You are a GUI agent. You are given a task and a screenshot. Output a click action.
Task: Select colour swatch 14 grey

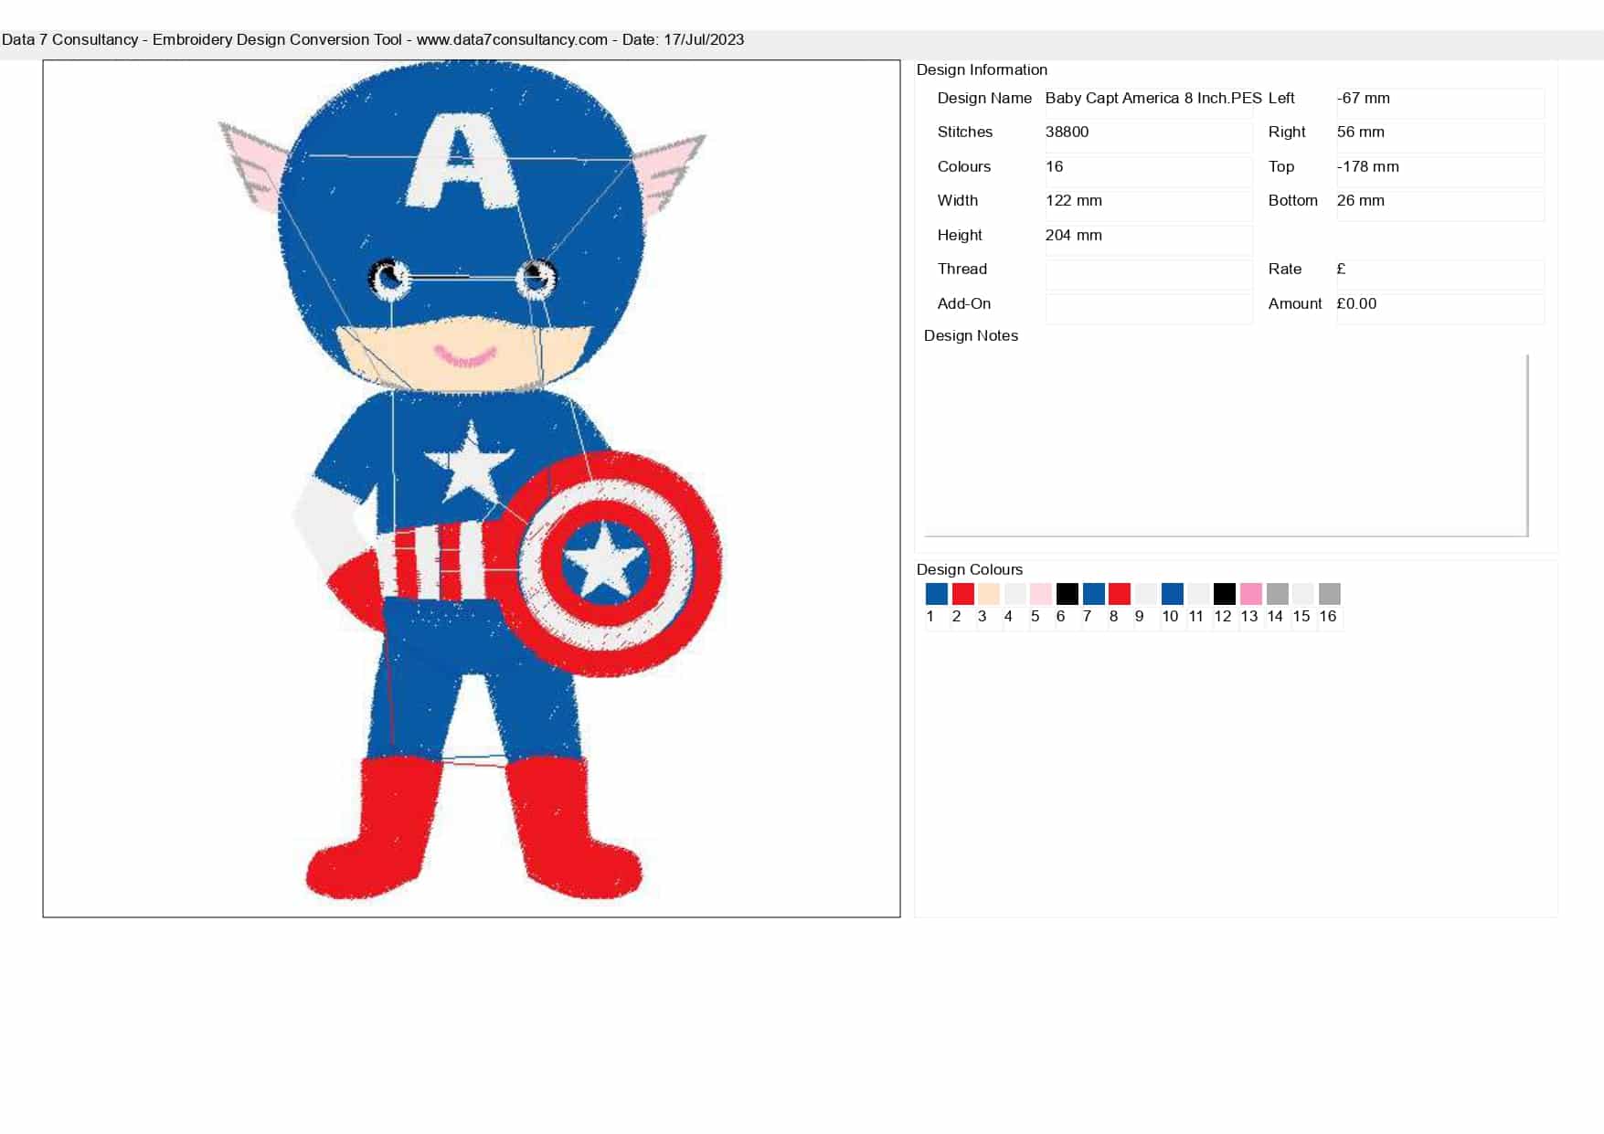point(1277,594)
